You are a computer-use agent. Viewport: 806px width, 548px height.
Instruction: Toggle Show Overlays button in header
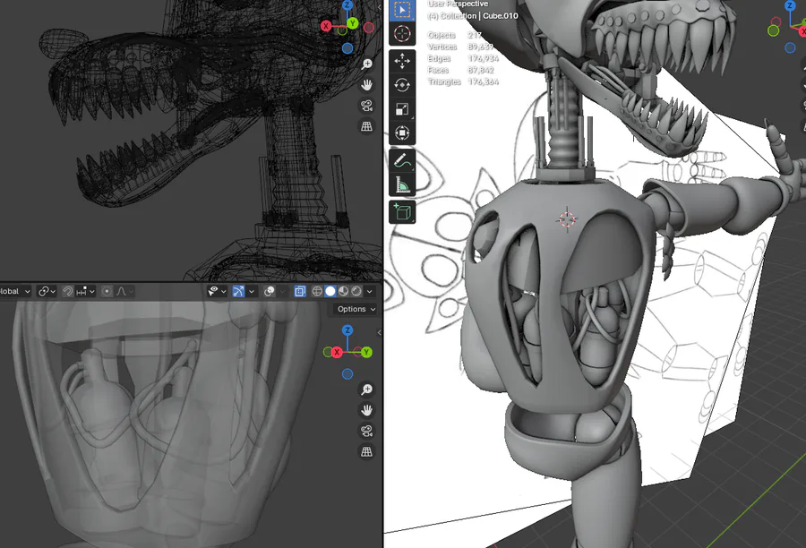(x=269, y=292)
